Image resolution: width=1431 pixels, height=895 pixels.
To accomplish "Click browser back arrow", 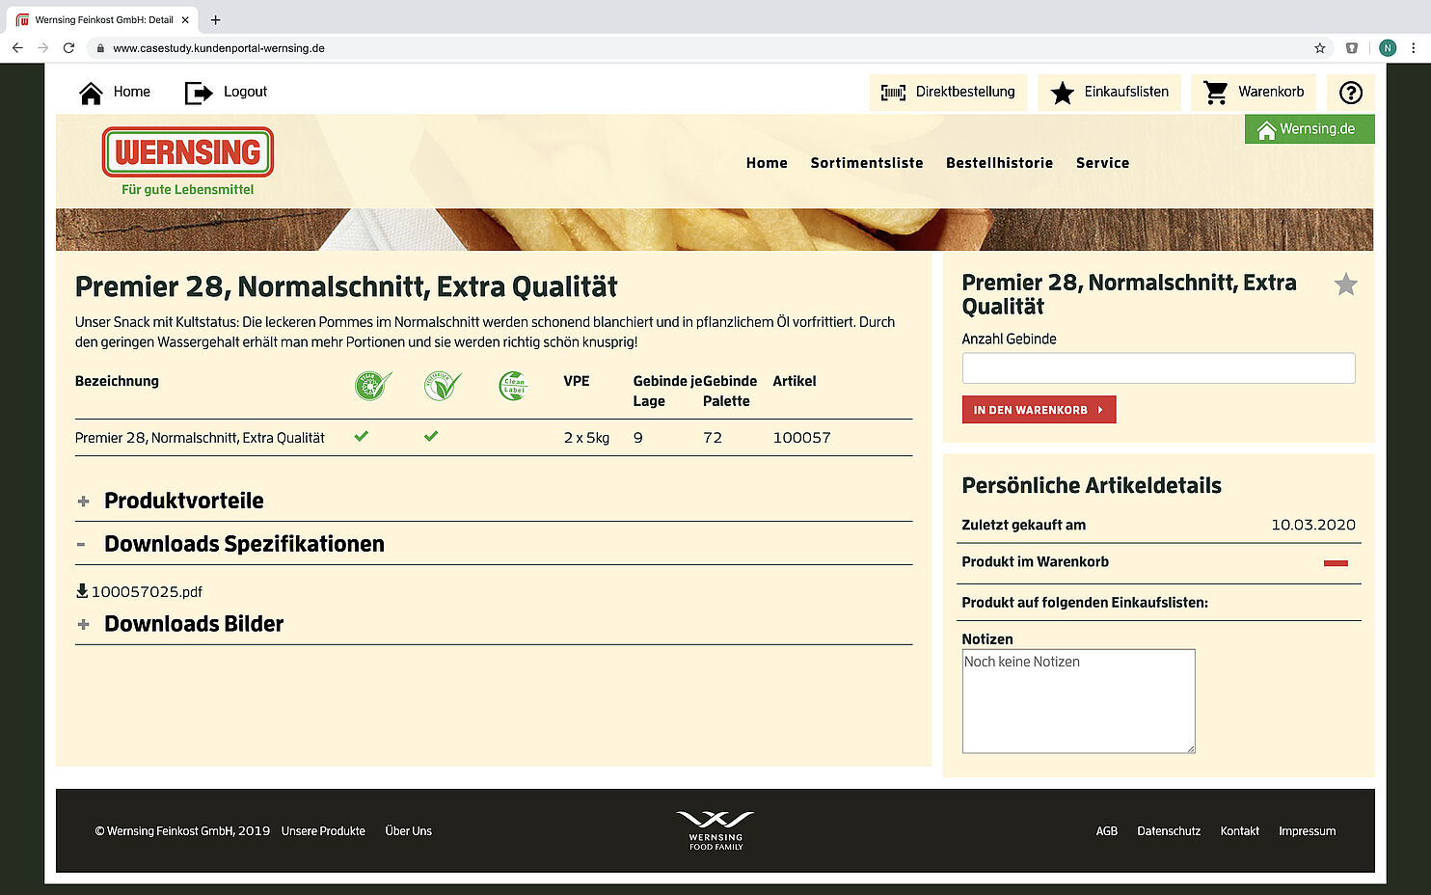I will (x=17, y=48).
